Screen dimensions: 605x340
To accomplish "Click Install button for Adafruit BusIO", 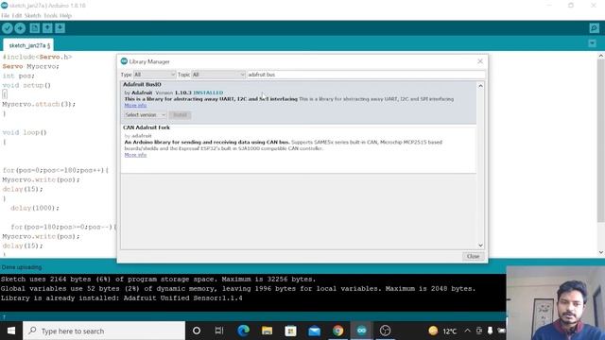I will (180, 115).
